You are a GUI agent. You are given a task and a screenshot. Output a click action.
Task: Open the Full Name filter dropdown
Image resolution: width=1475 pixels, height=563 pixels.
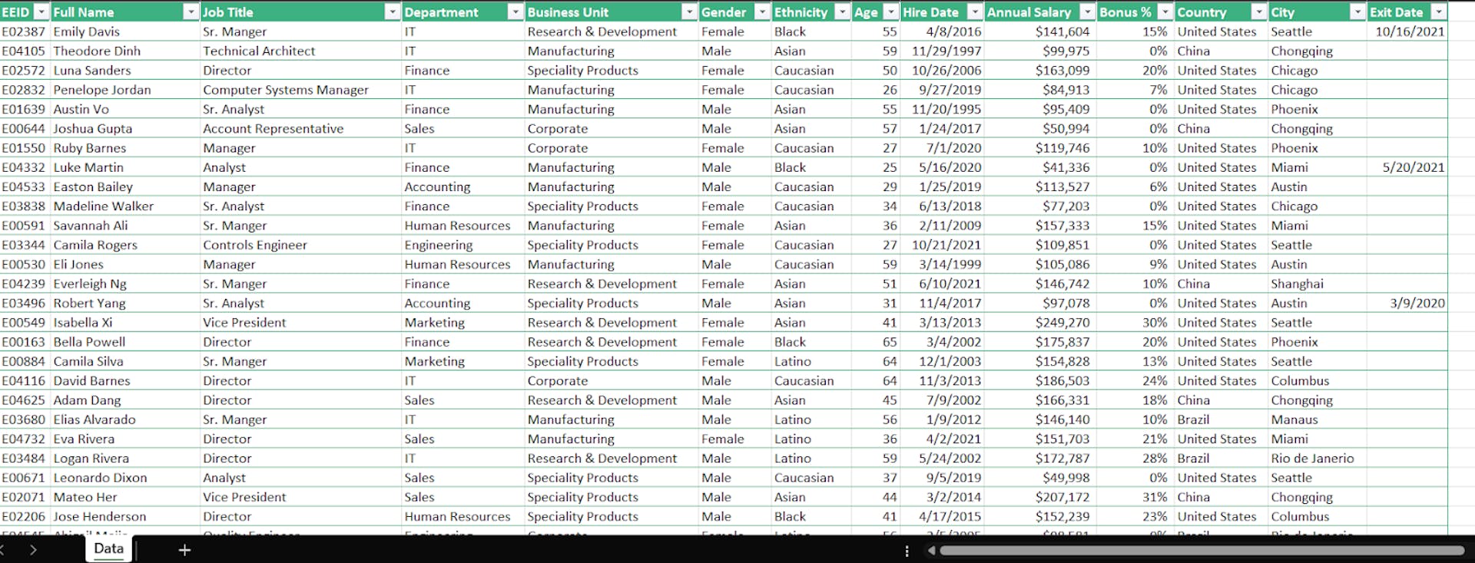point(191,12)
